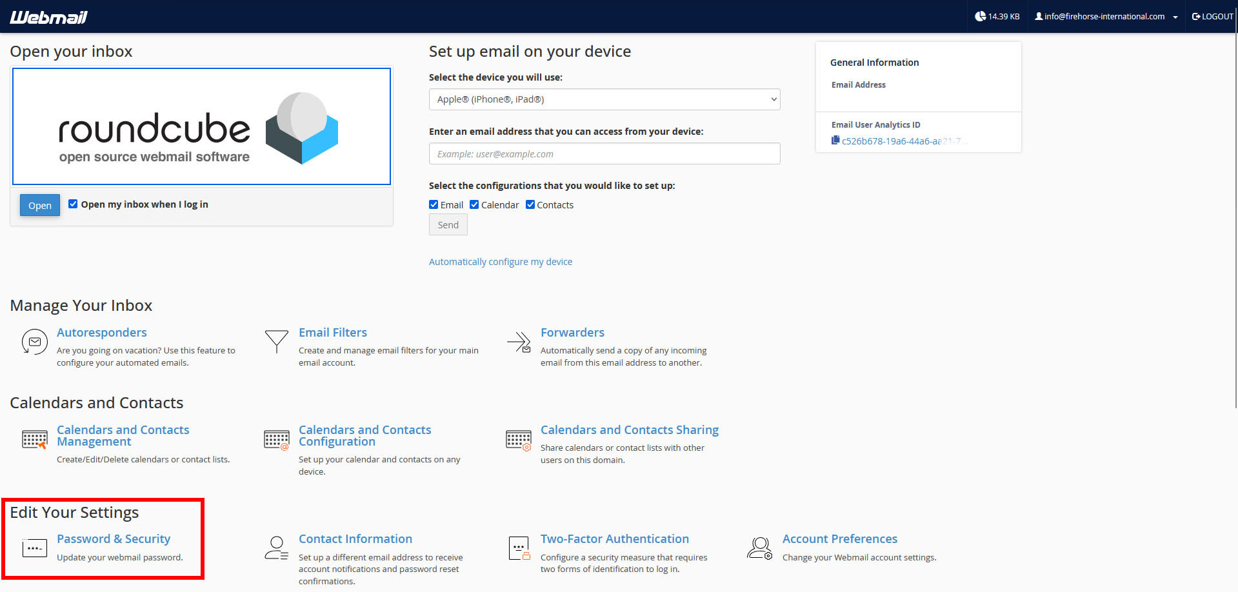Click the Account Preferences user icon

tap(759, 548)
